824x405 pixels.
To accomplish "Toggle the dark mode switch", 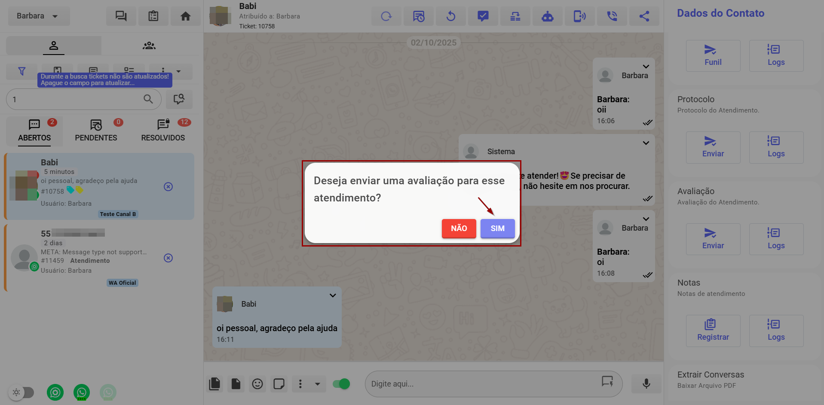I will click(x=21, y=392).
